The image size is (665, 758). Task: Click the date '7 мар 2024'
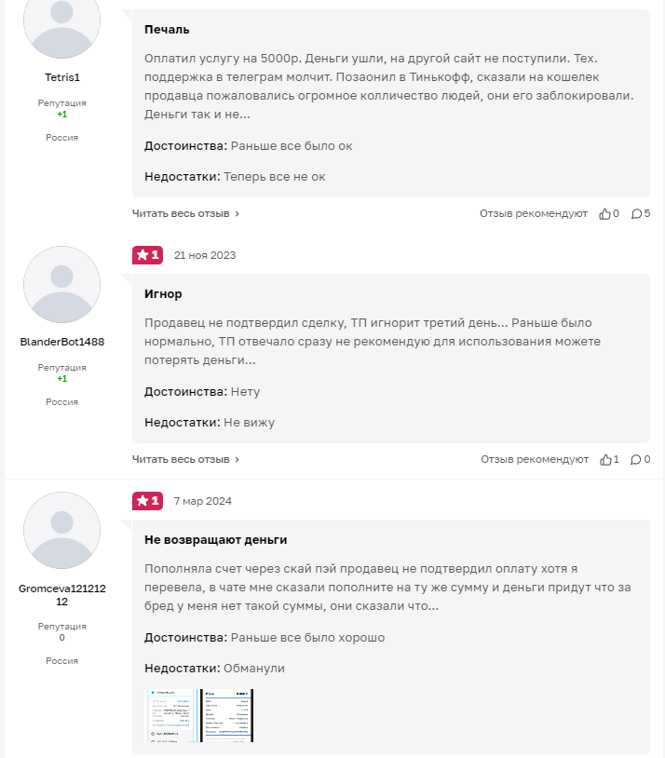[x=203, y=501]
